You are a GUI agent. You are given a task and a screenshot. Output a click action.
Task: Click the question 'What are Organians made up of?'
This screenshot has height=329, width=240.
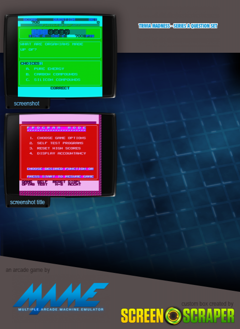coord(52,47)
